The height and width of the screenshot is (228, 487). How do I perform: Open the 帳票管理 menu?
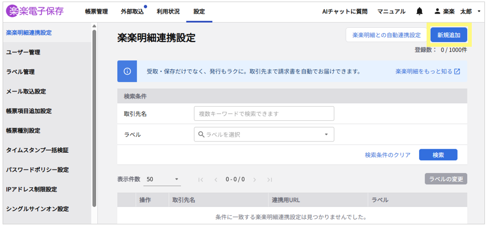tap(96, 11)
